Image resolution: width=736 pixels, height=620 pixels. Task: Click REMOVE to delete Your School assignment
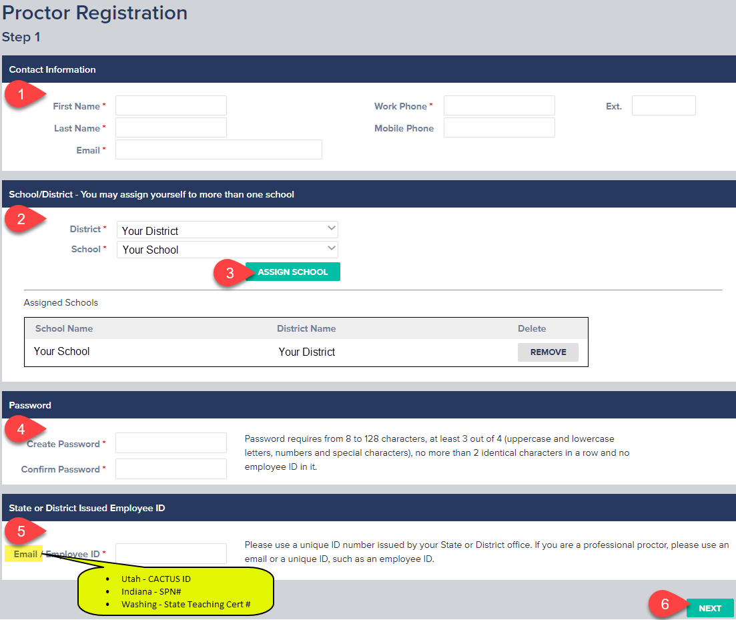click(x=548, y=352)
